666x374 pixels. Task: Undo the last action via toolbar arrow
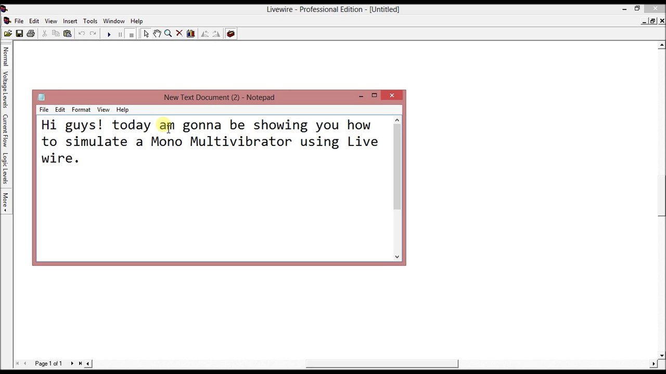(x=82, y=34)
